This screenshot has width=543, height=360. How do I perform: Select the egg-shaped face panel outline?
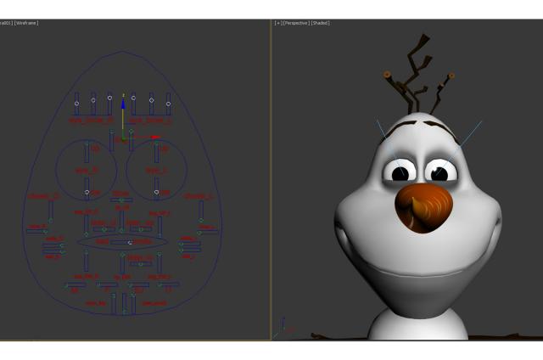pos(122,183)
